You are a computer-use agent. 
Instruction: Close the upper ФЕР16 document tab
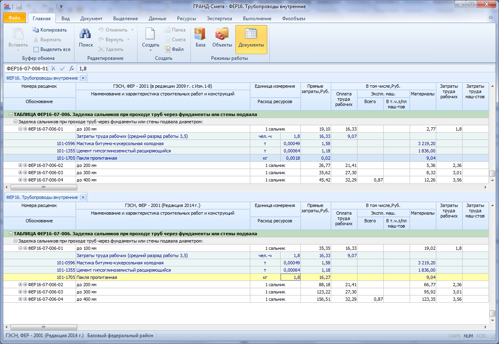click(83, 78)
